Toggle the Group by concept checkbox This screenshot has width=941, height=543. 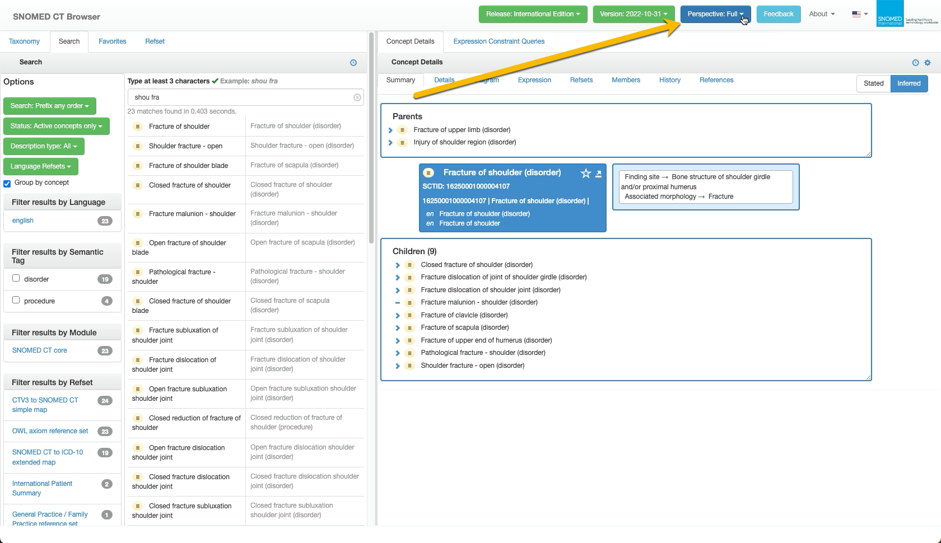point(7,184)
